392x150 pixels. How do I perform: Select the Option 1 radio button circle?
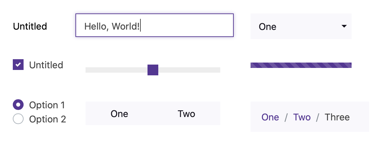coord(18,105)
